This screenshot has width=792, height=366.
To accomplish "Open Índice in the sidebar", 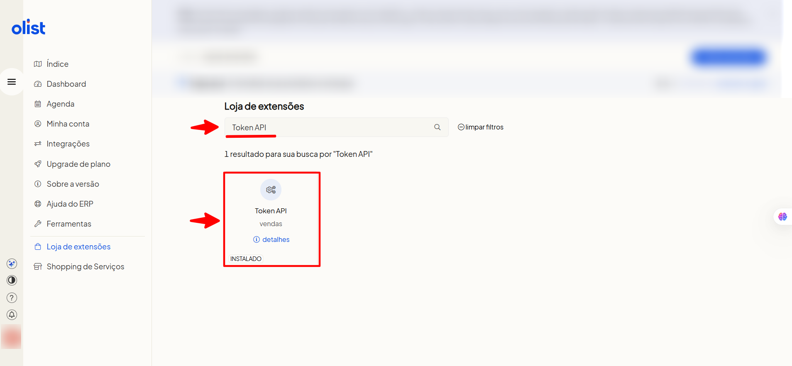I will (57, 64).
